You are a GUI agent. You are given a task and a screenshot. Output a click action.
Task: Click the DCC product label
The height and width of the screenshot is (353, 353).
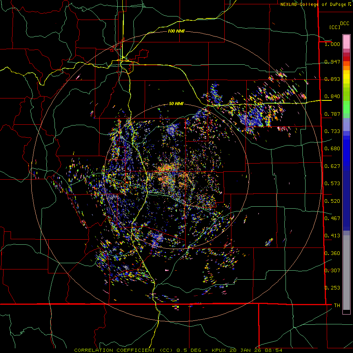[344, 24]
